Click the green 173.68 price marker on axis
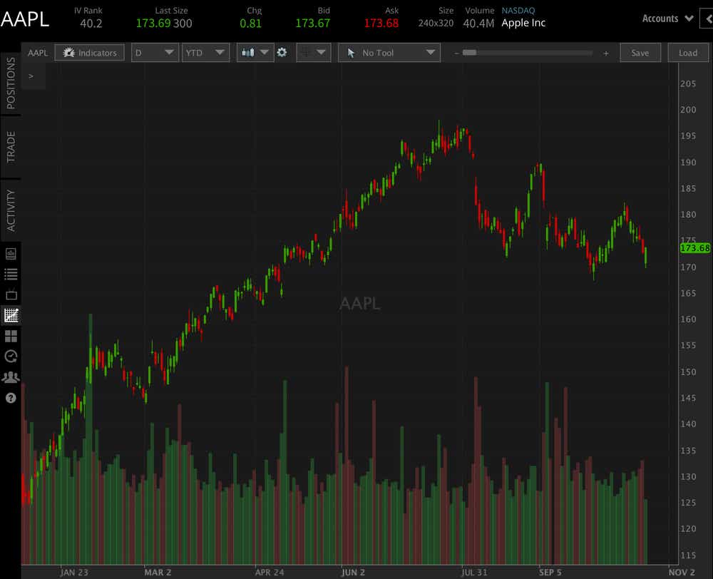 [x=694, y=248]
